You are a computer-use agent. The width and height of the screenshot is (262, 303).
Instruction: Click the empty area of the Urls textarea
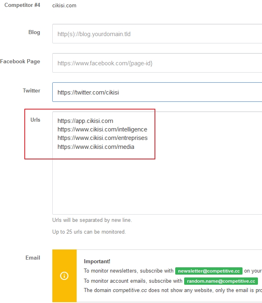[x=157, y=184]
